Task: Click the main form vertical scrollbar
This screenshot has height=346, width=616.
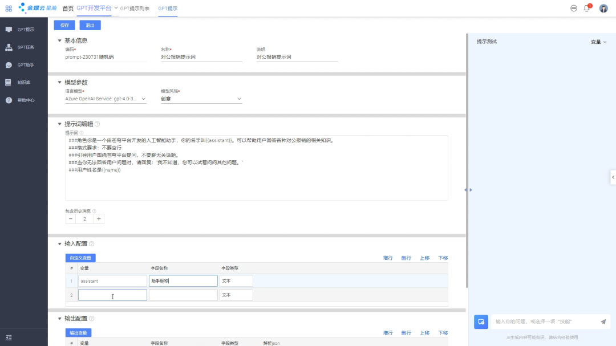Action: 467,161
